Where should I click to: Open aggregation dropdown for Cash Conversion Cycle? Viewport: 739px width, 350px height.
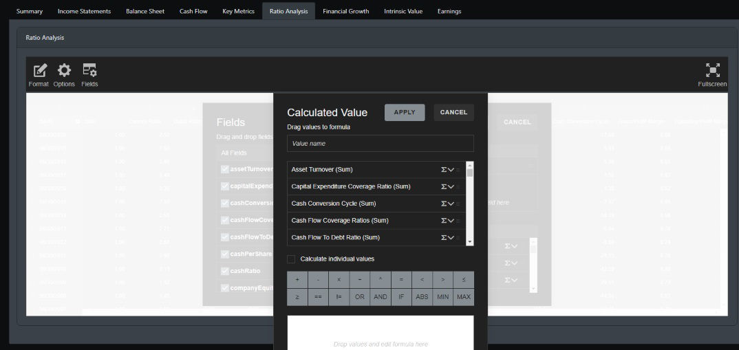click(447, 204)
